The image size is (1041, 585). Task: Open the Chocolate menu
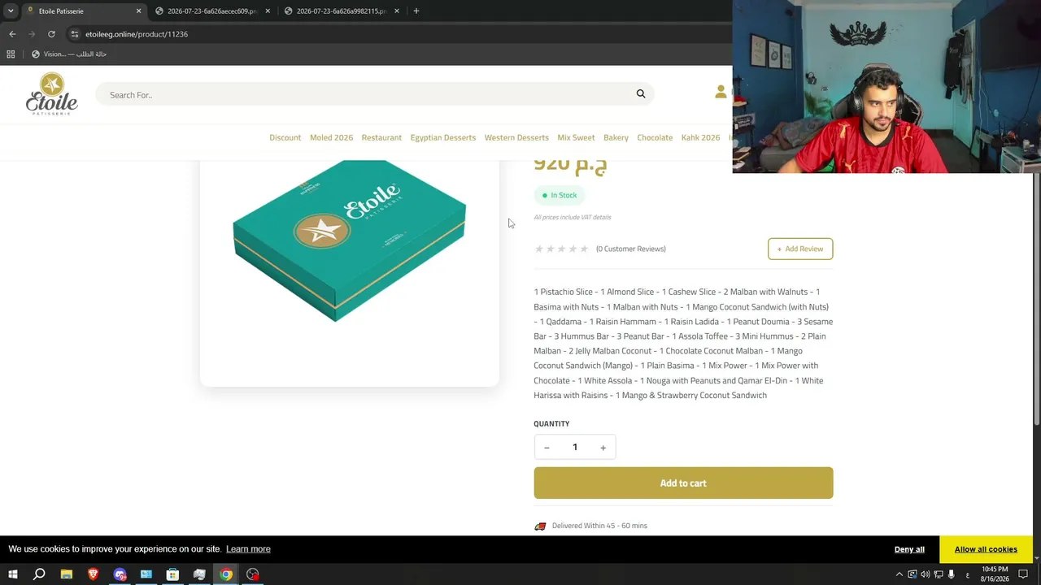[x=655, y=137]
